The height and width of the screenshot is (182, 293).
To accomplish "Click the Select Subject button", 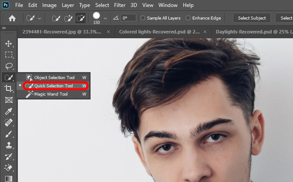I will click(252, 18).
